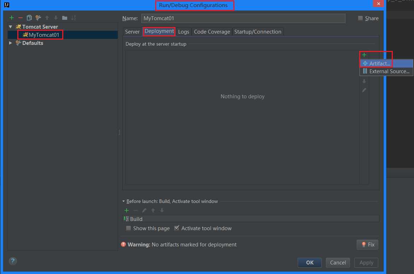Click into the Name input field
This screenshot has width=414, height=274.
tap(243, 18)
